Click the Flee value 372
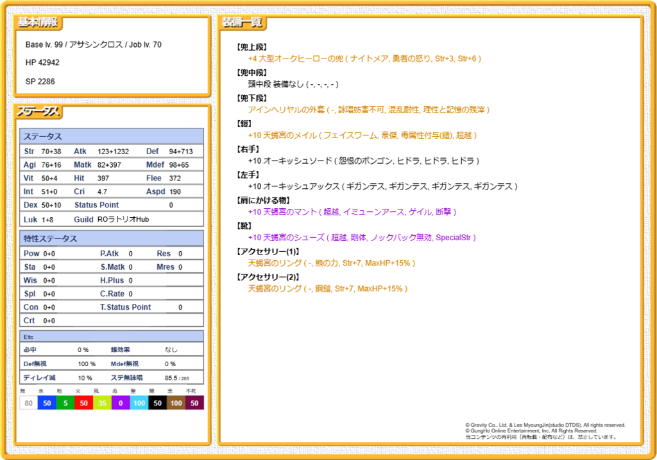This screenshot has width=657, height=460. (175, 179)
